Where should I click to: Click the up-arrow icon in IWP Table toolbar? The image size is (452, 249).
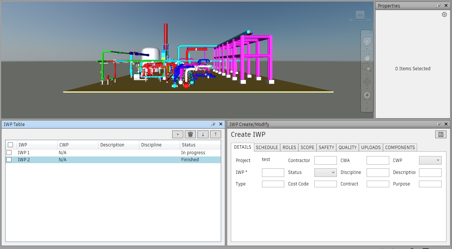pos(215,134)
